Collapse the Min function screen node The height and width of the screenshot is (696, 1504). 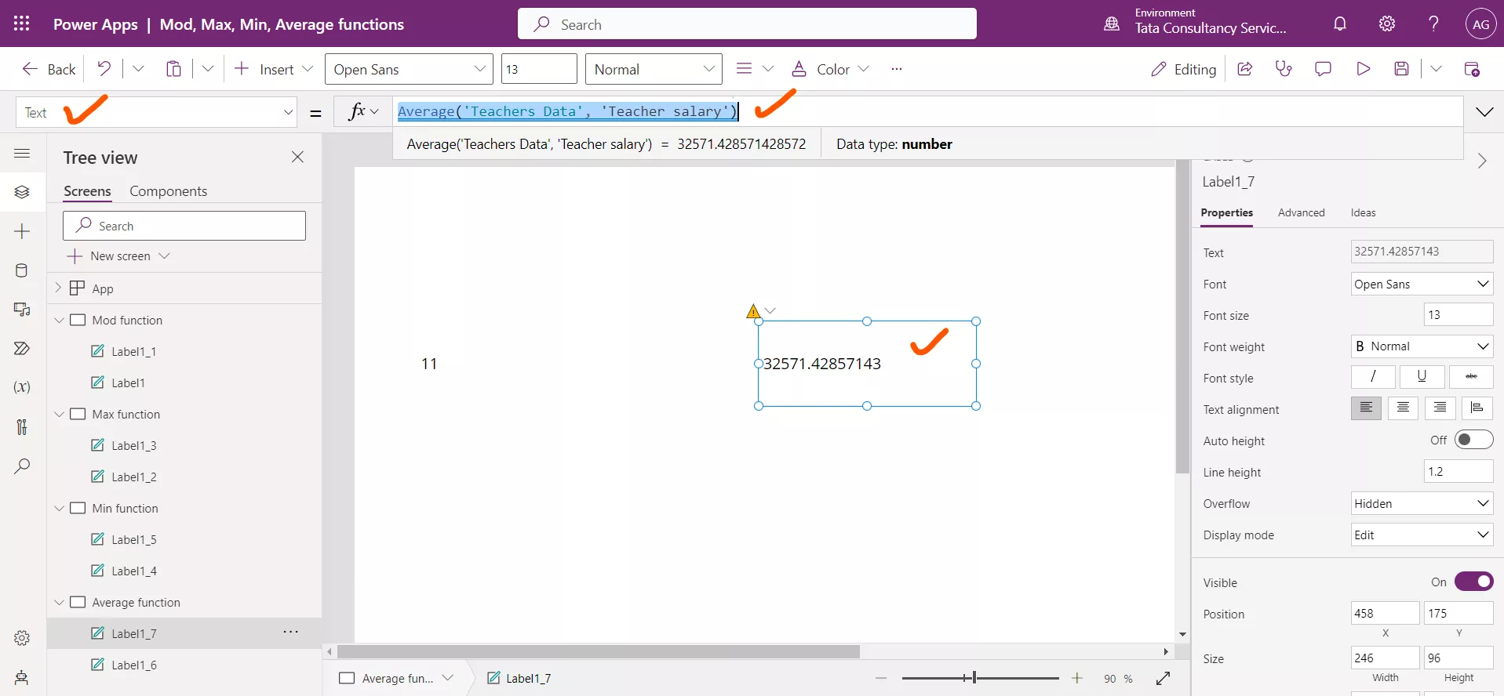(59, 508)
